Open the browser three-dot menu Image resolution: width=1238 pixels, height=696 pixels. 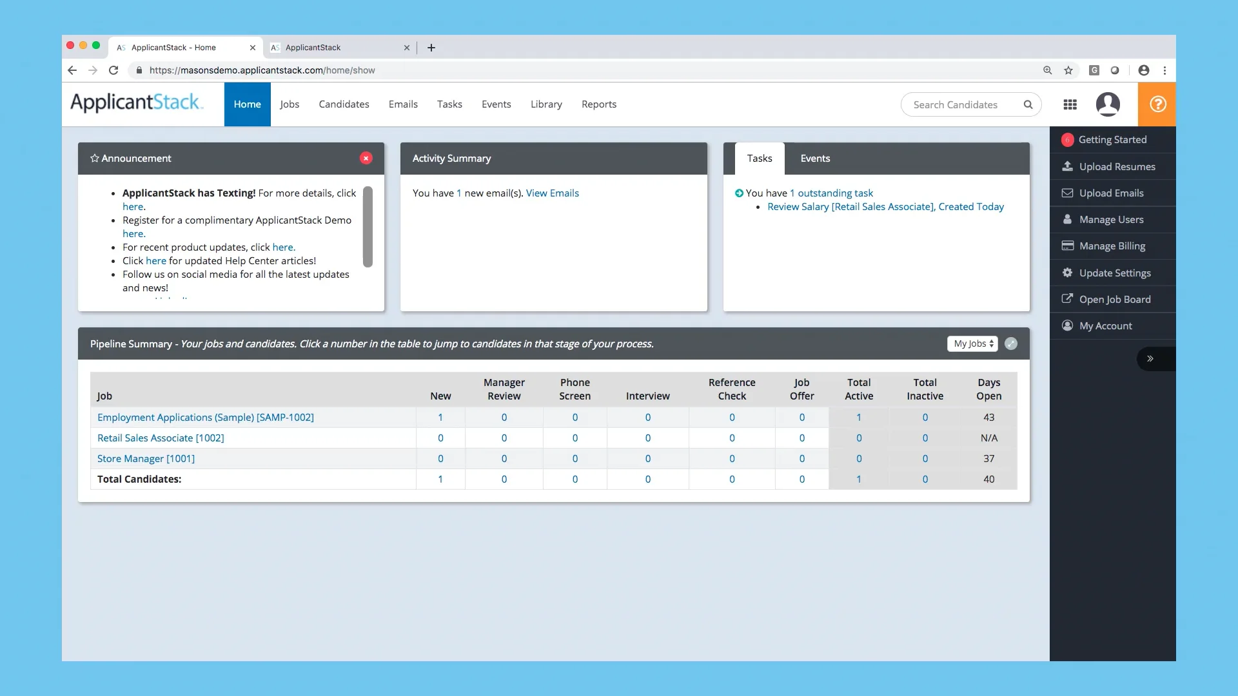coord(1164,70)
